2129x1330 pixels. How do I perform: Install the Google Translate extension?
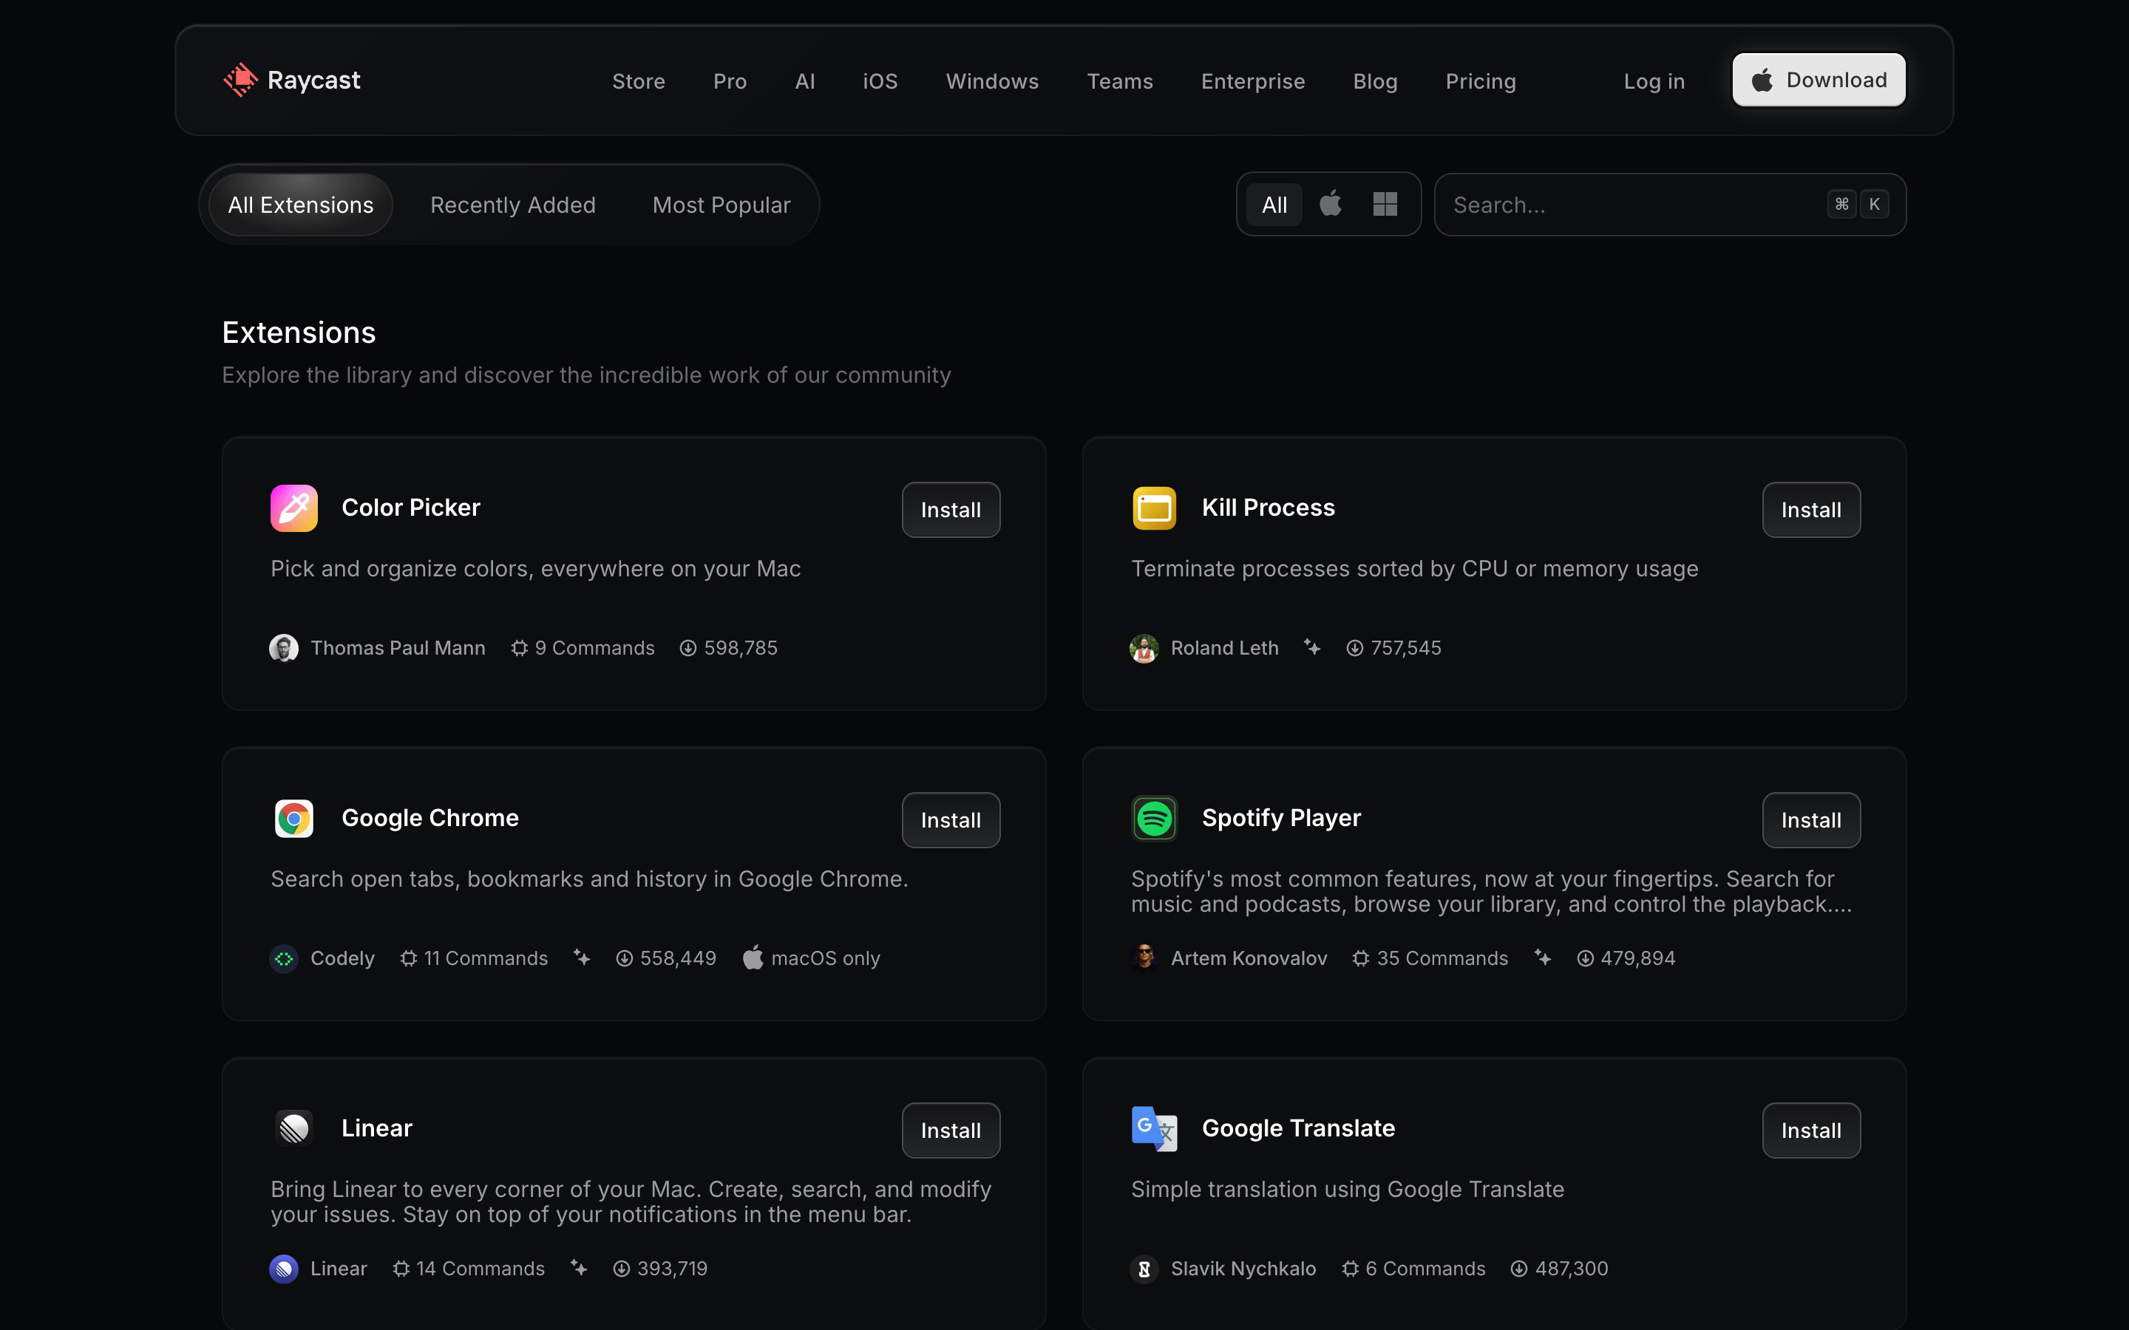click(1811, 1131)
